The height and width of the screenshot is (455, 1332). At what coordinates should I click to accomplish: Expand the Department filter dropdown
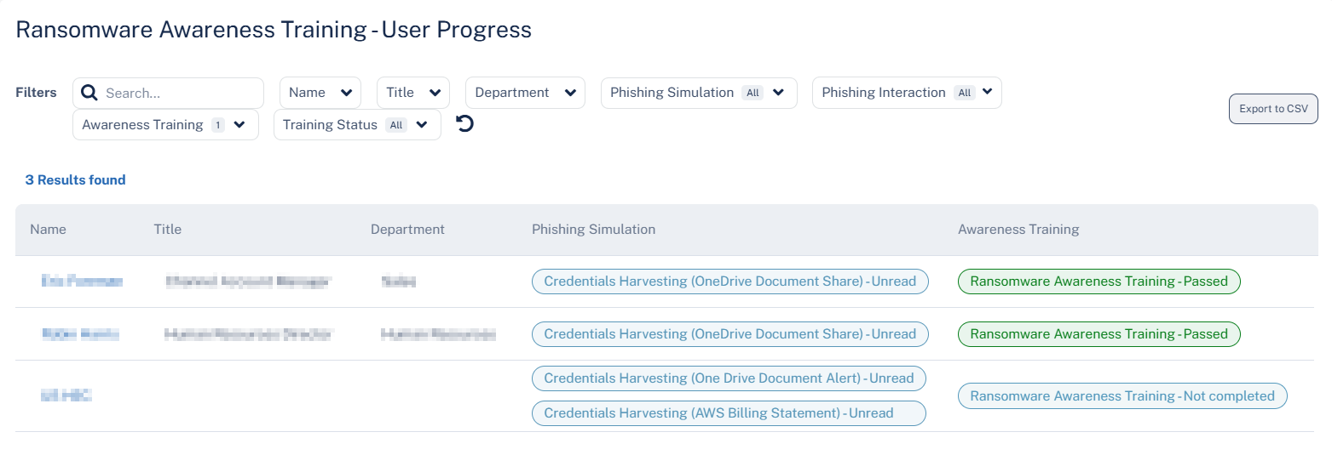pos(525,93)
